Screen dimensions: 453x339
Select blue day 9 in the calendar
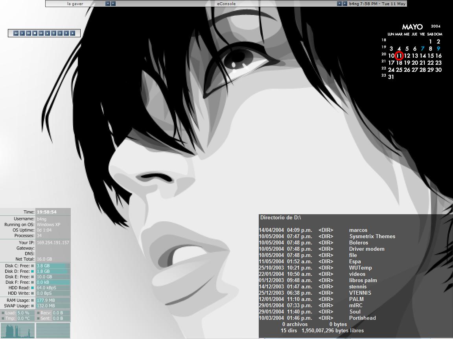click(x=438, y=49)
